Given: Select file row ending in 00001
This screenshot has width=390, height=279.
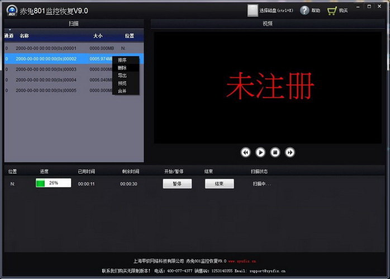Looking at the screenshot, I should [x=74, y=48].
